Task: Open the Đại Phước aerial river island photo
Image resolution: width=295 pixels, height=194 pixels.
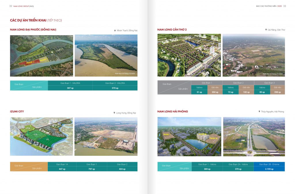Action: [x=106, y=55]
